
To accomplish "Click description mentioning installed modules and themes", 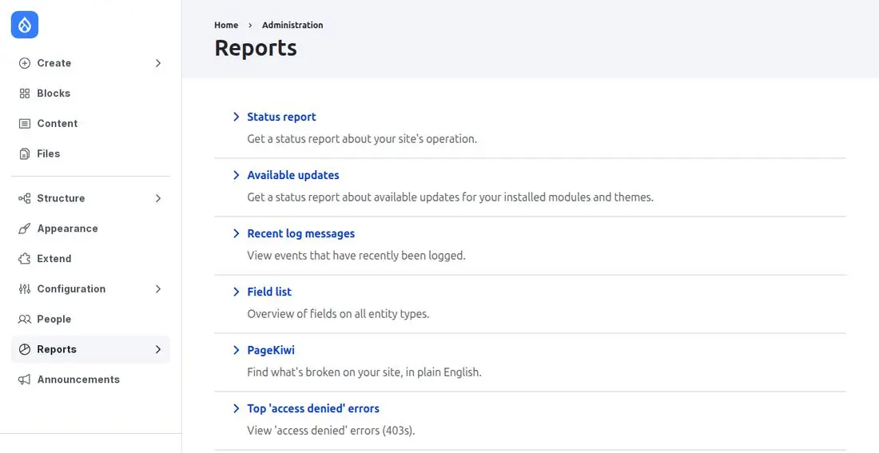I will (450, 197).
